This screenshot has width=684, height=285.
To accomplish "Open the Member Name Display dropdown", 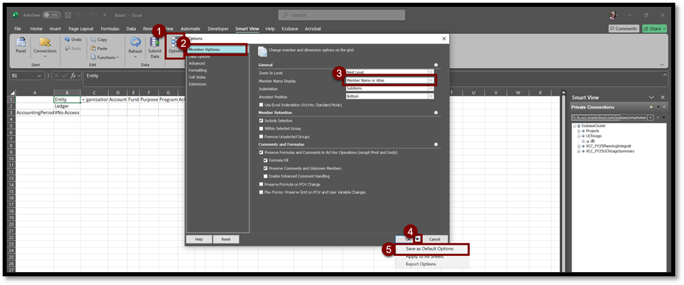I will pos(431,80).
